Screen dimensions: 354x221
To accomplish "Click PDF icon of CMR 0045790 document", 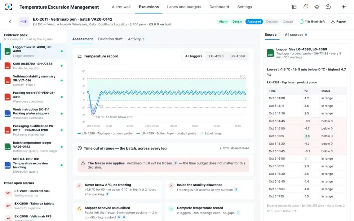I will tap(7, 66).
